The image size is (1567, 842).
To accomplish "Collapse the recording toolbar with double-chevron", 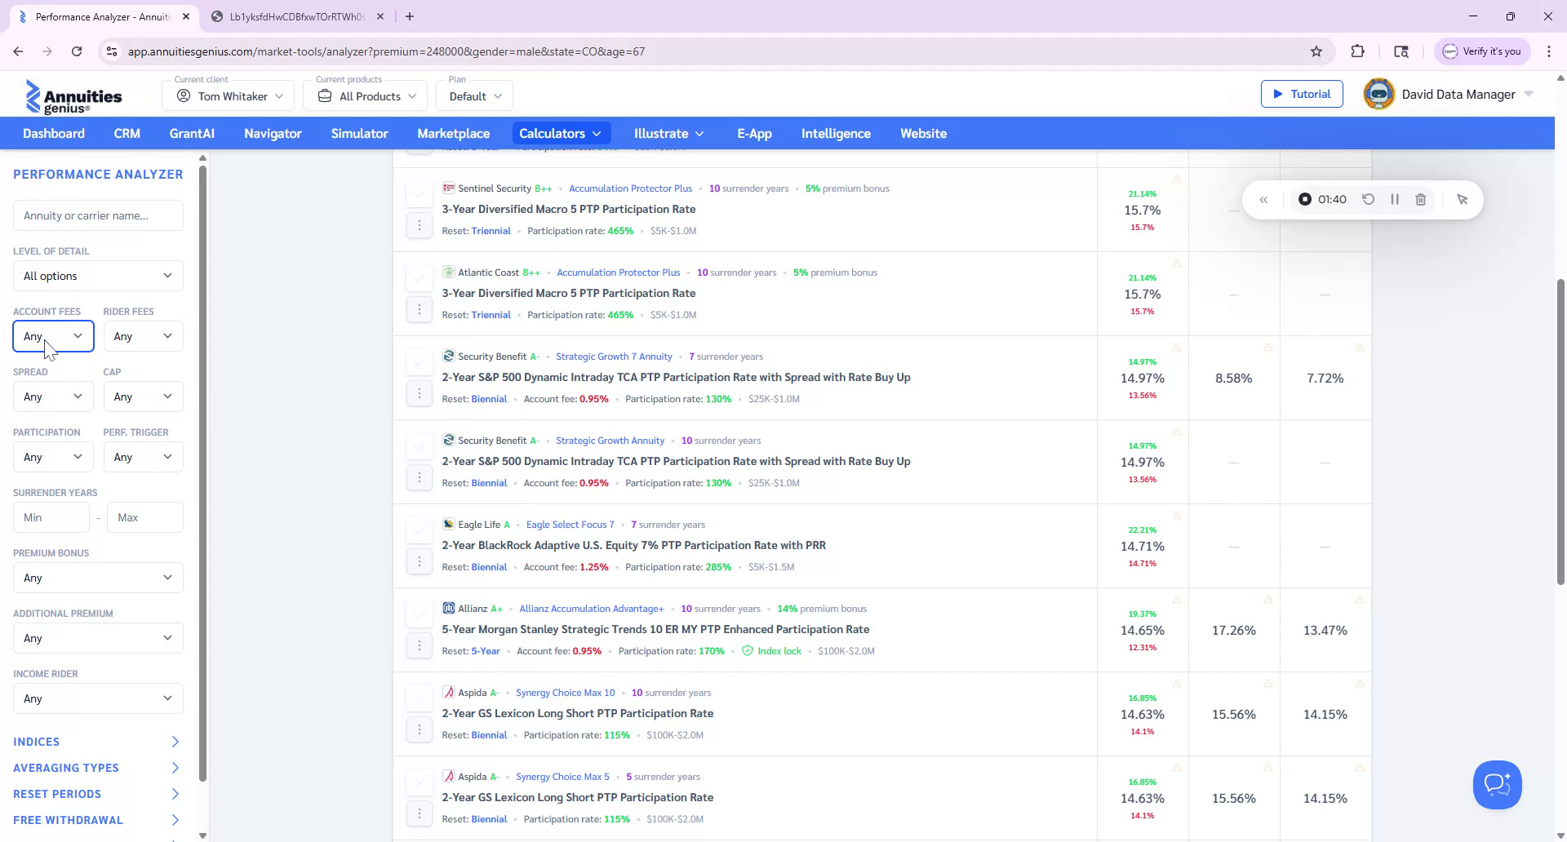I will (x=1264, y=199).
